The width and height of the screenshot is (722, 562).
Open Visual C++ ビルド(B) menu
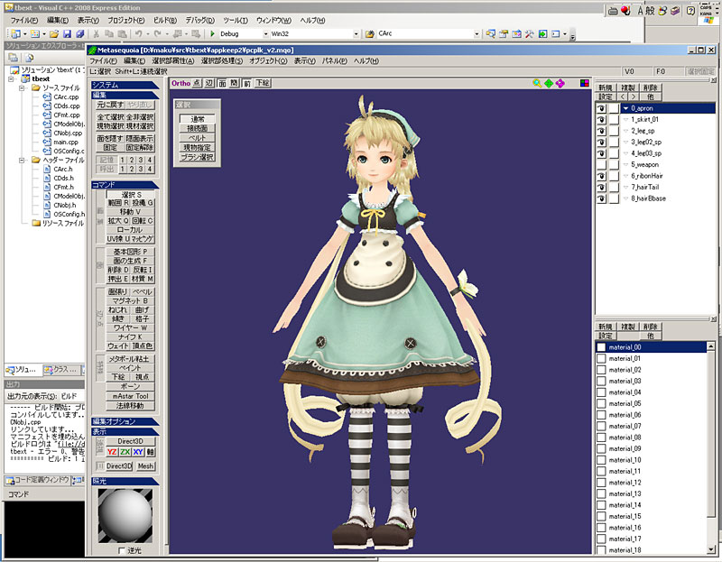pos(165,21)
